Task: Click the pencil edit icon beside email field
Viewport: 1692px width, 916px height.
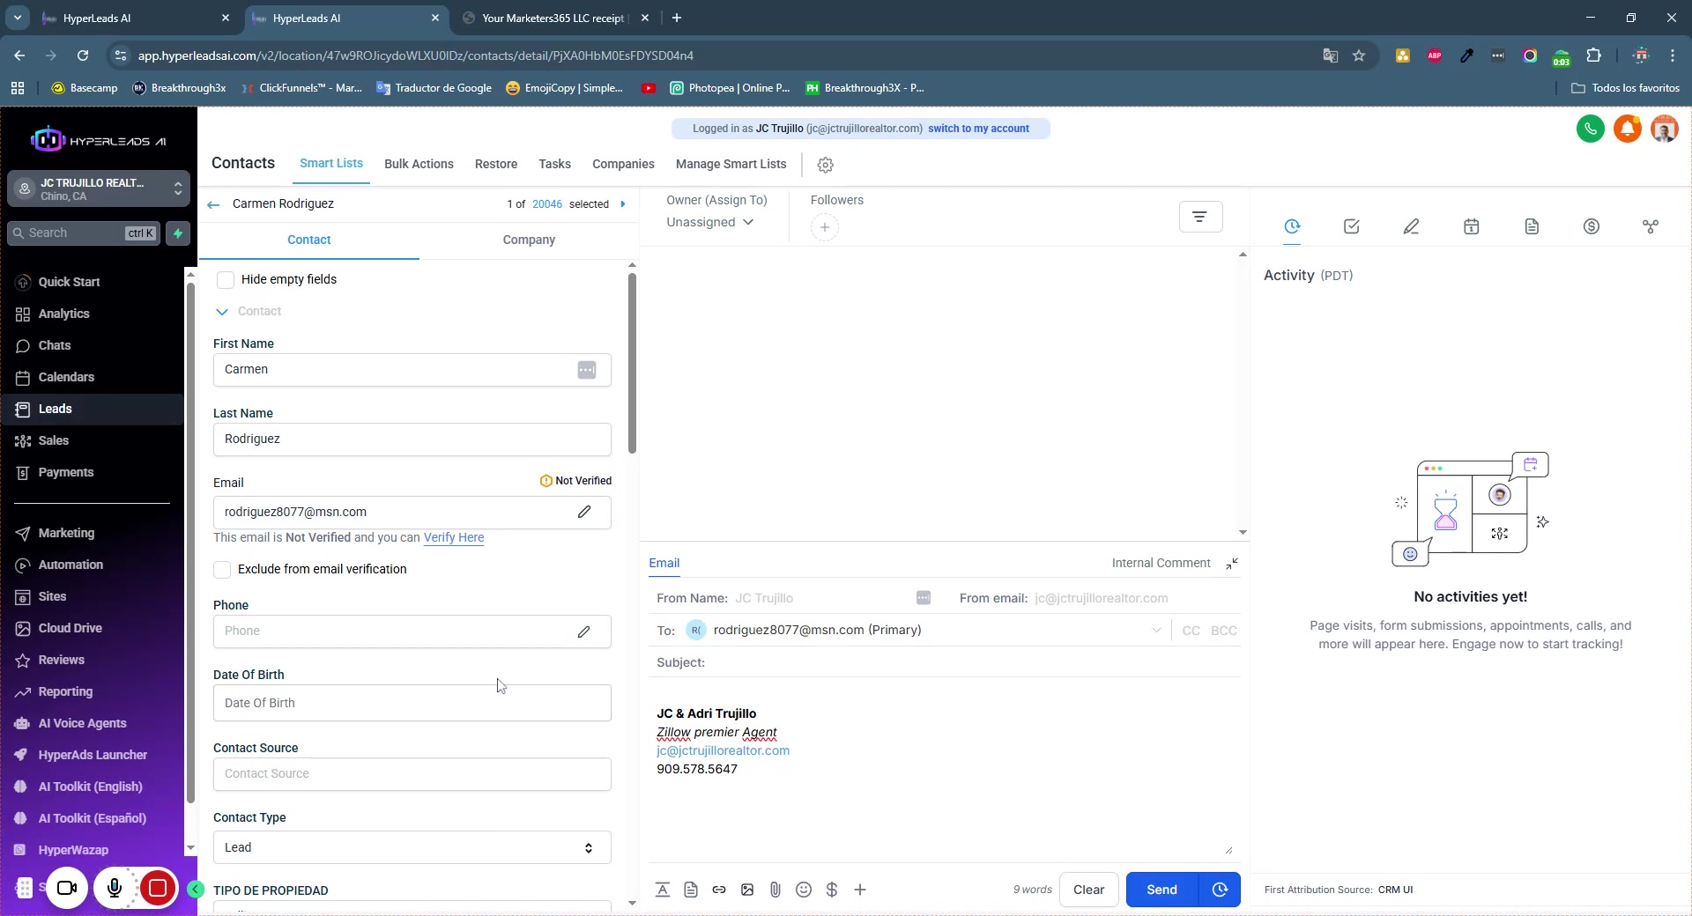Action: (583, 512)
